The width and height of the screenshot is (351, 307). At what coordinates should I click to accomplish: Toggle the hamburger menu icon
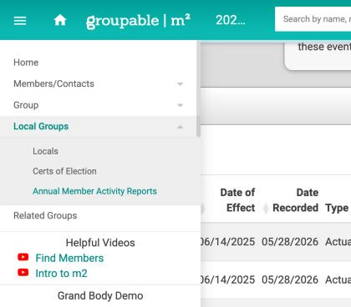coord(20,21)
